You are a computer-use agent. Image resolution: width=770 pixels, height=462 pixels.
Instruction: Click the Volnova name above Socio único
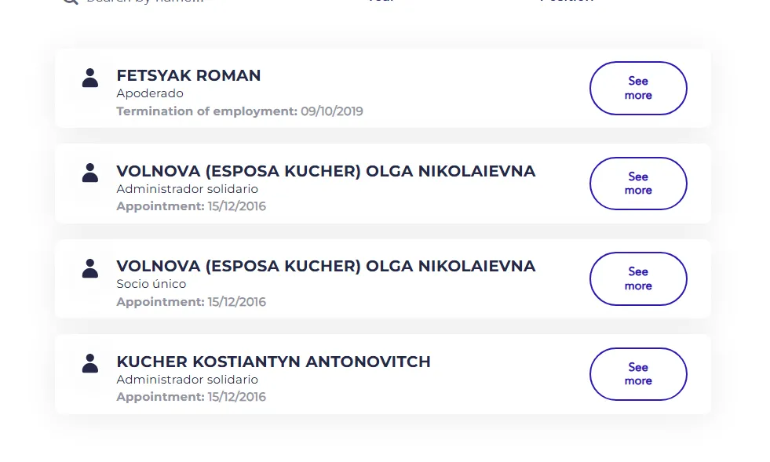pyautogui.click(x=326, y=266)
